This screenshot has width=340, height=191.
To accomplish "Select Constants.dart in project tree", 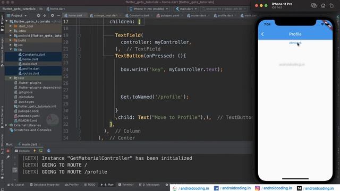I will 33,55.
